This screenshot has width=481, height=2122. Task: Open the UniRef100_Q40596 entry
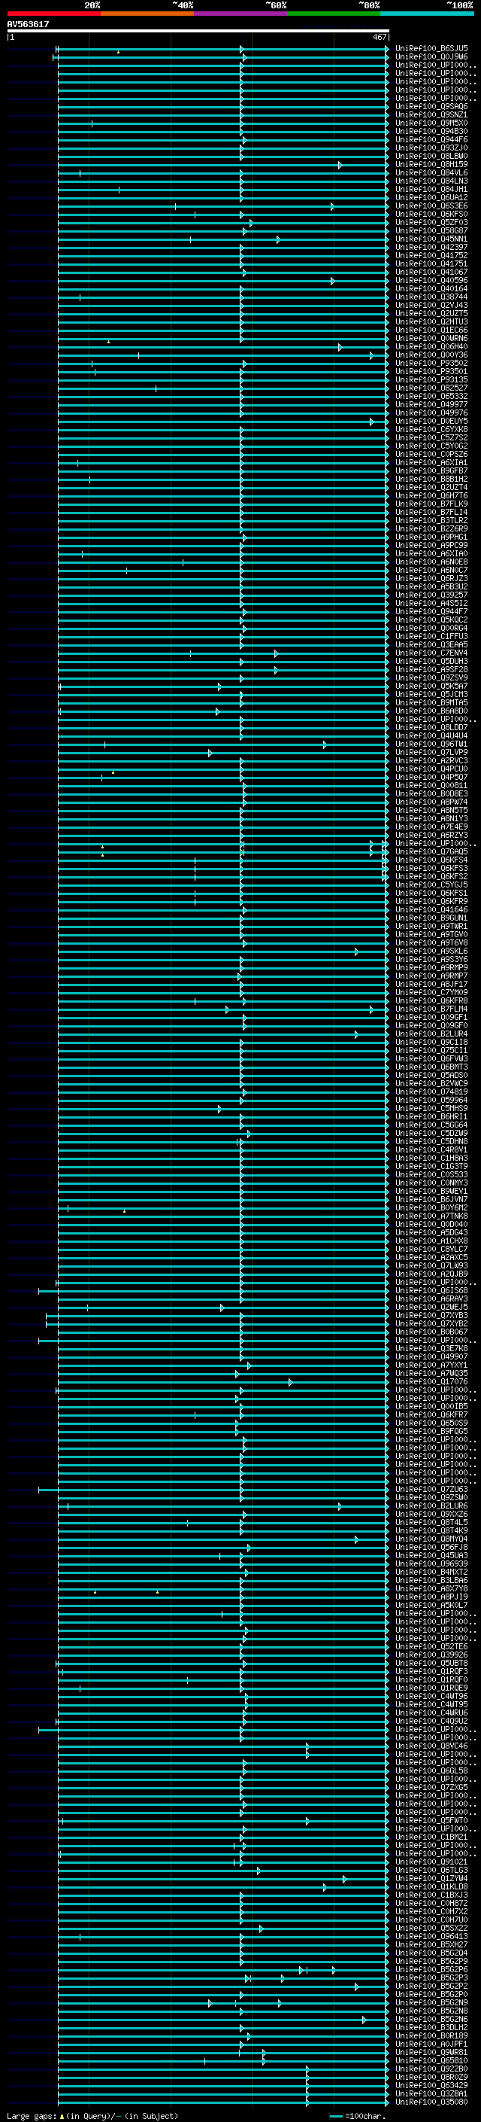431,280
